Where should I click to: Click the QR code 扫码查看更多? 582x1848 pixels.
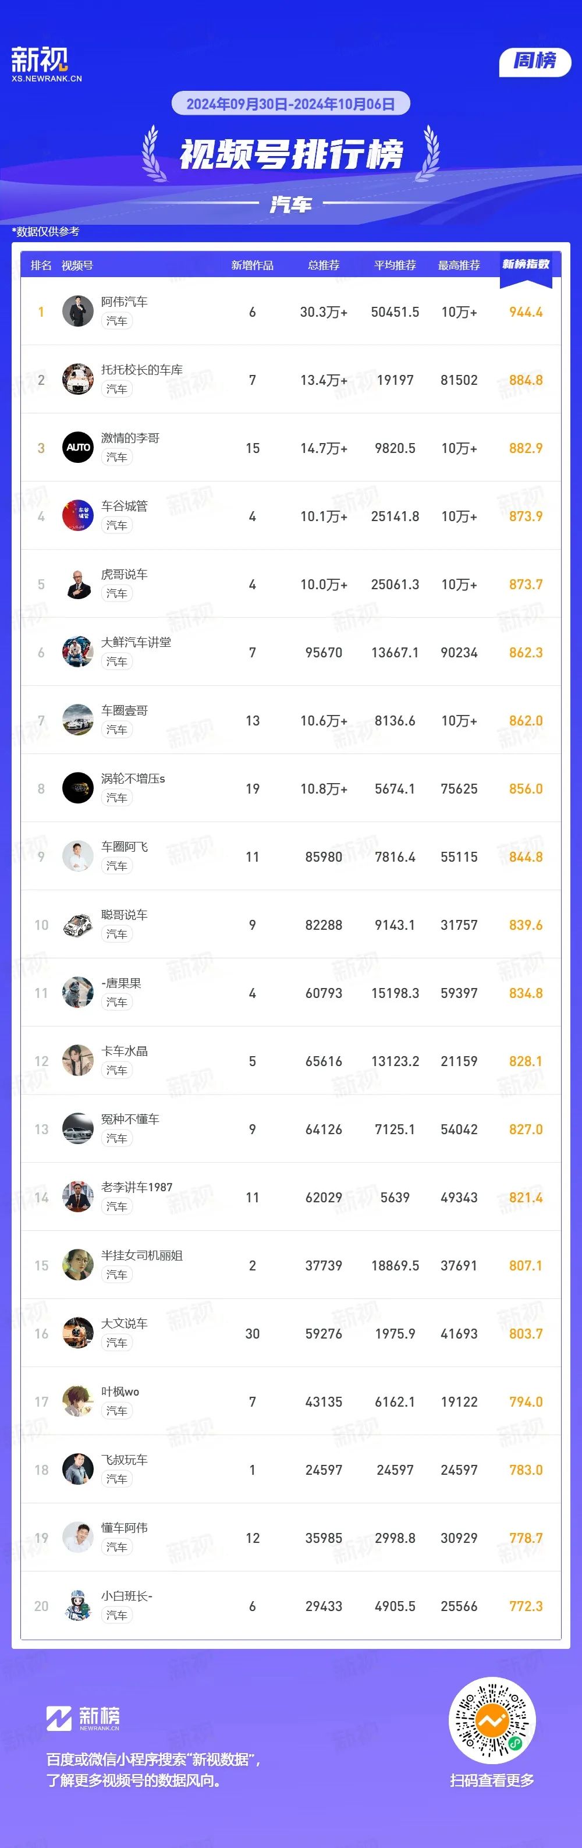pos(492,1721)
